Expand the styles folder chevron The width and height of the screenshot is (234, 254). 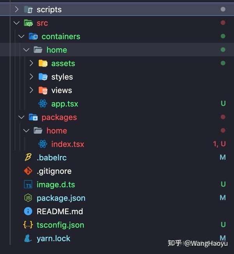(x=31, y=77)
